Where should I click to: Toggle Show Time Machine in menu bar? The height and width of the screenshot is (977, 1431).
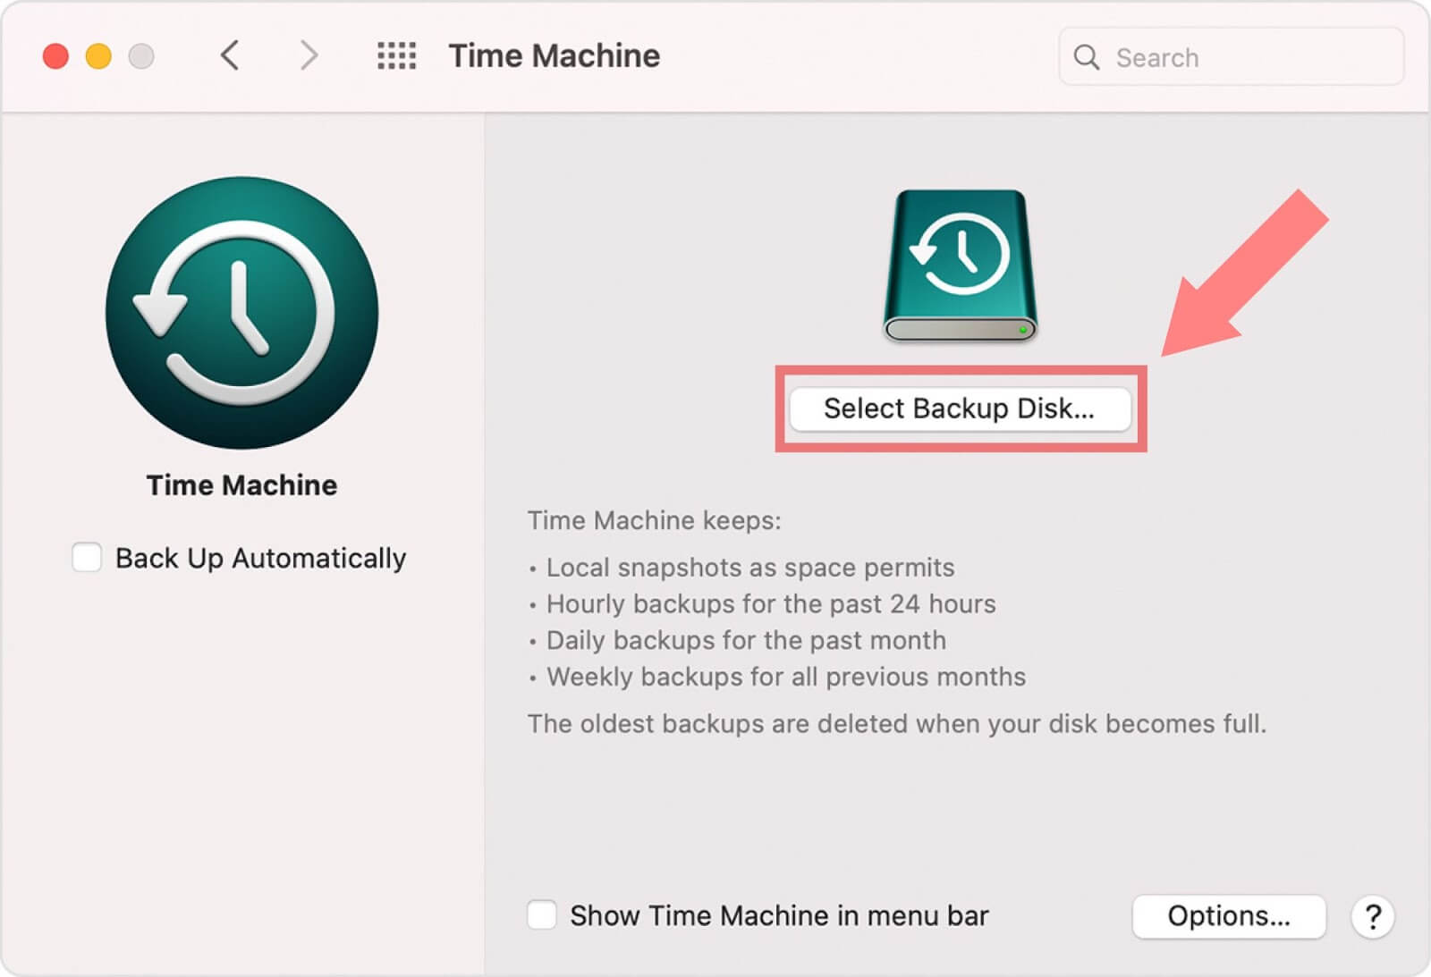click(x=541, y=914)
